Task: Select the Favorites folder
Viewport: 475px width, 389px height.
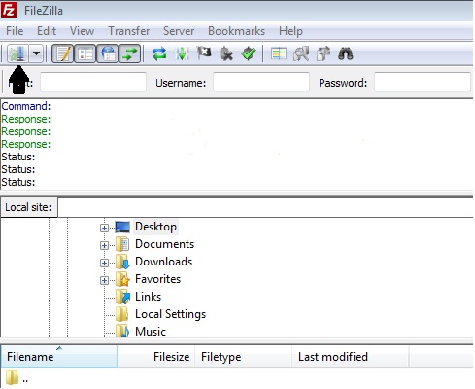Action: [x=157, y=279]
